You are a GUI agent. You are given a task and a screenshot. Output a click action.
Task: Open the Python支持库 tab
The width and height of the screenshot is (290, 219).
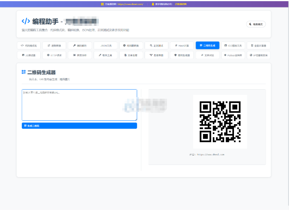pos(233,55)
